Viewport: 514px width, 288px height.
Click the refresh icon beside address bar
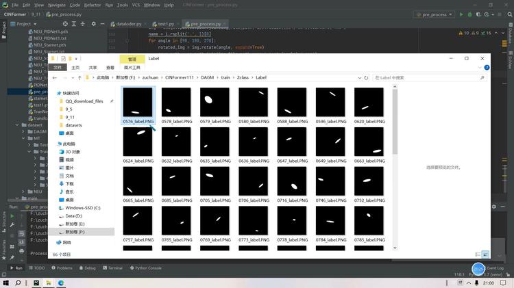[x=366, y=77]
